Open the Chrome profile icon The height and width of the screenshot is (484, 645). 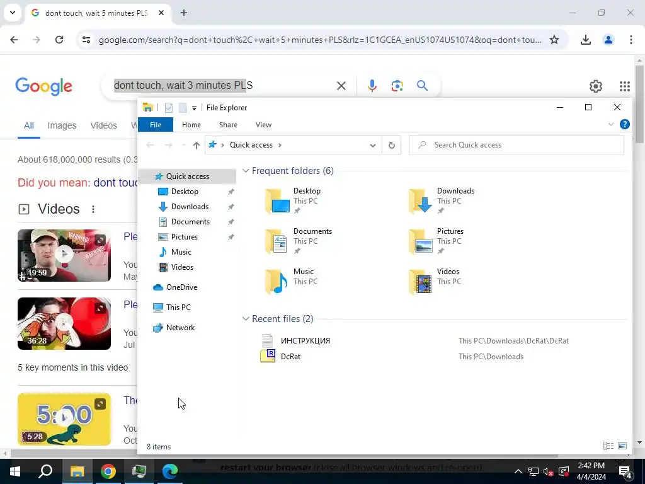pos(608,40)
